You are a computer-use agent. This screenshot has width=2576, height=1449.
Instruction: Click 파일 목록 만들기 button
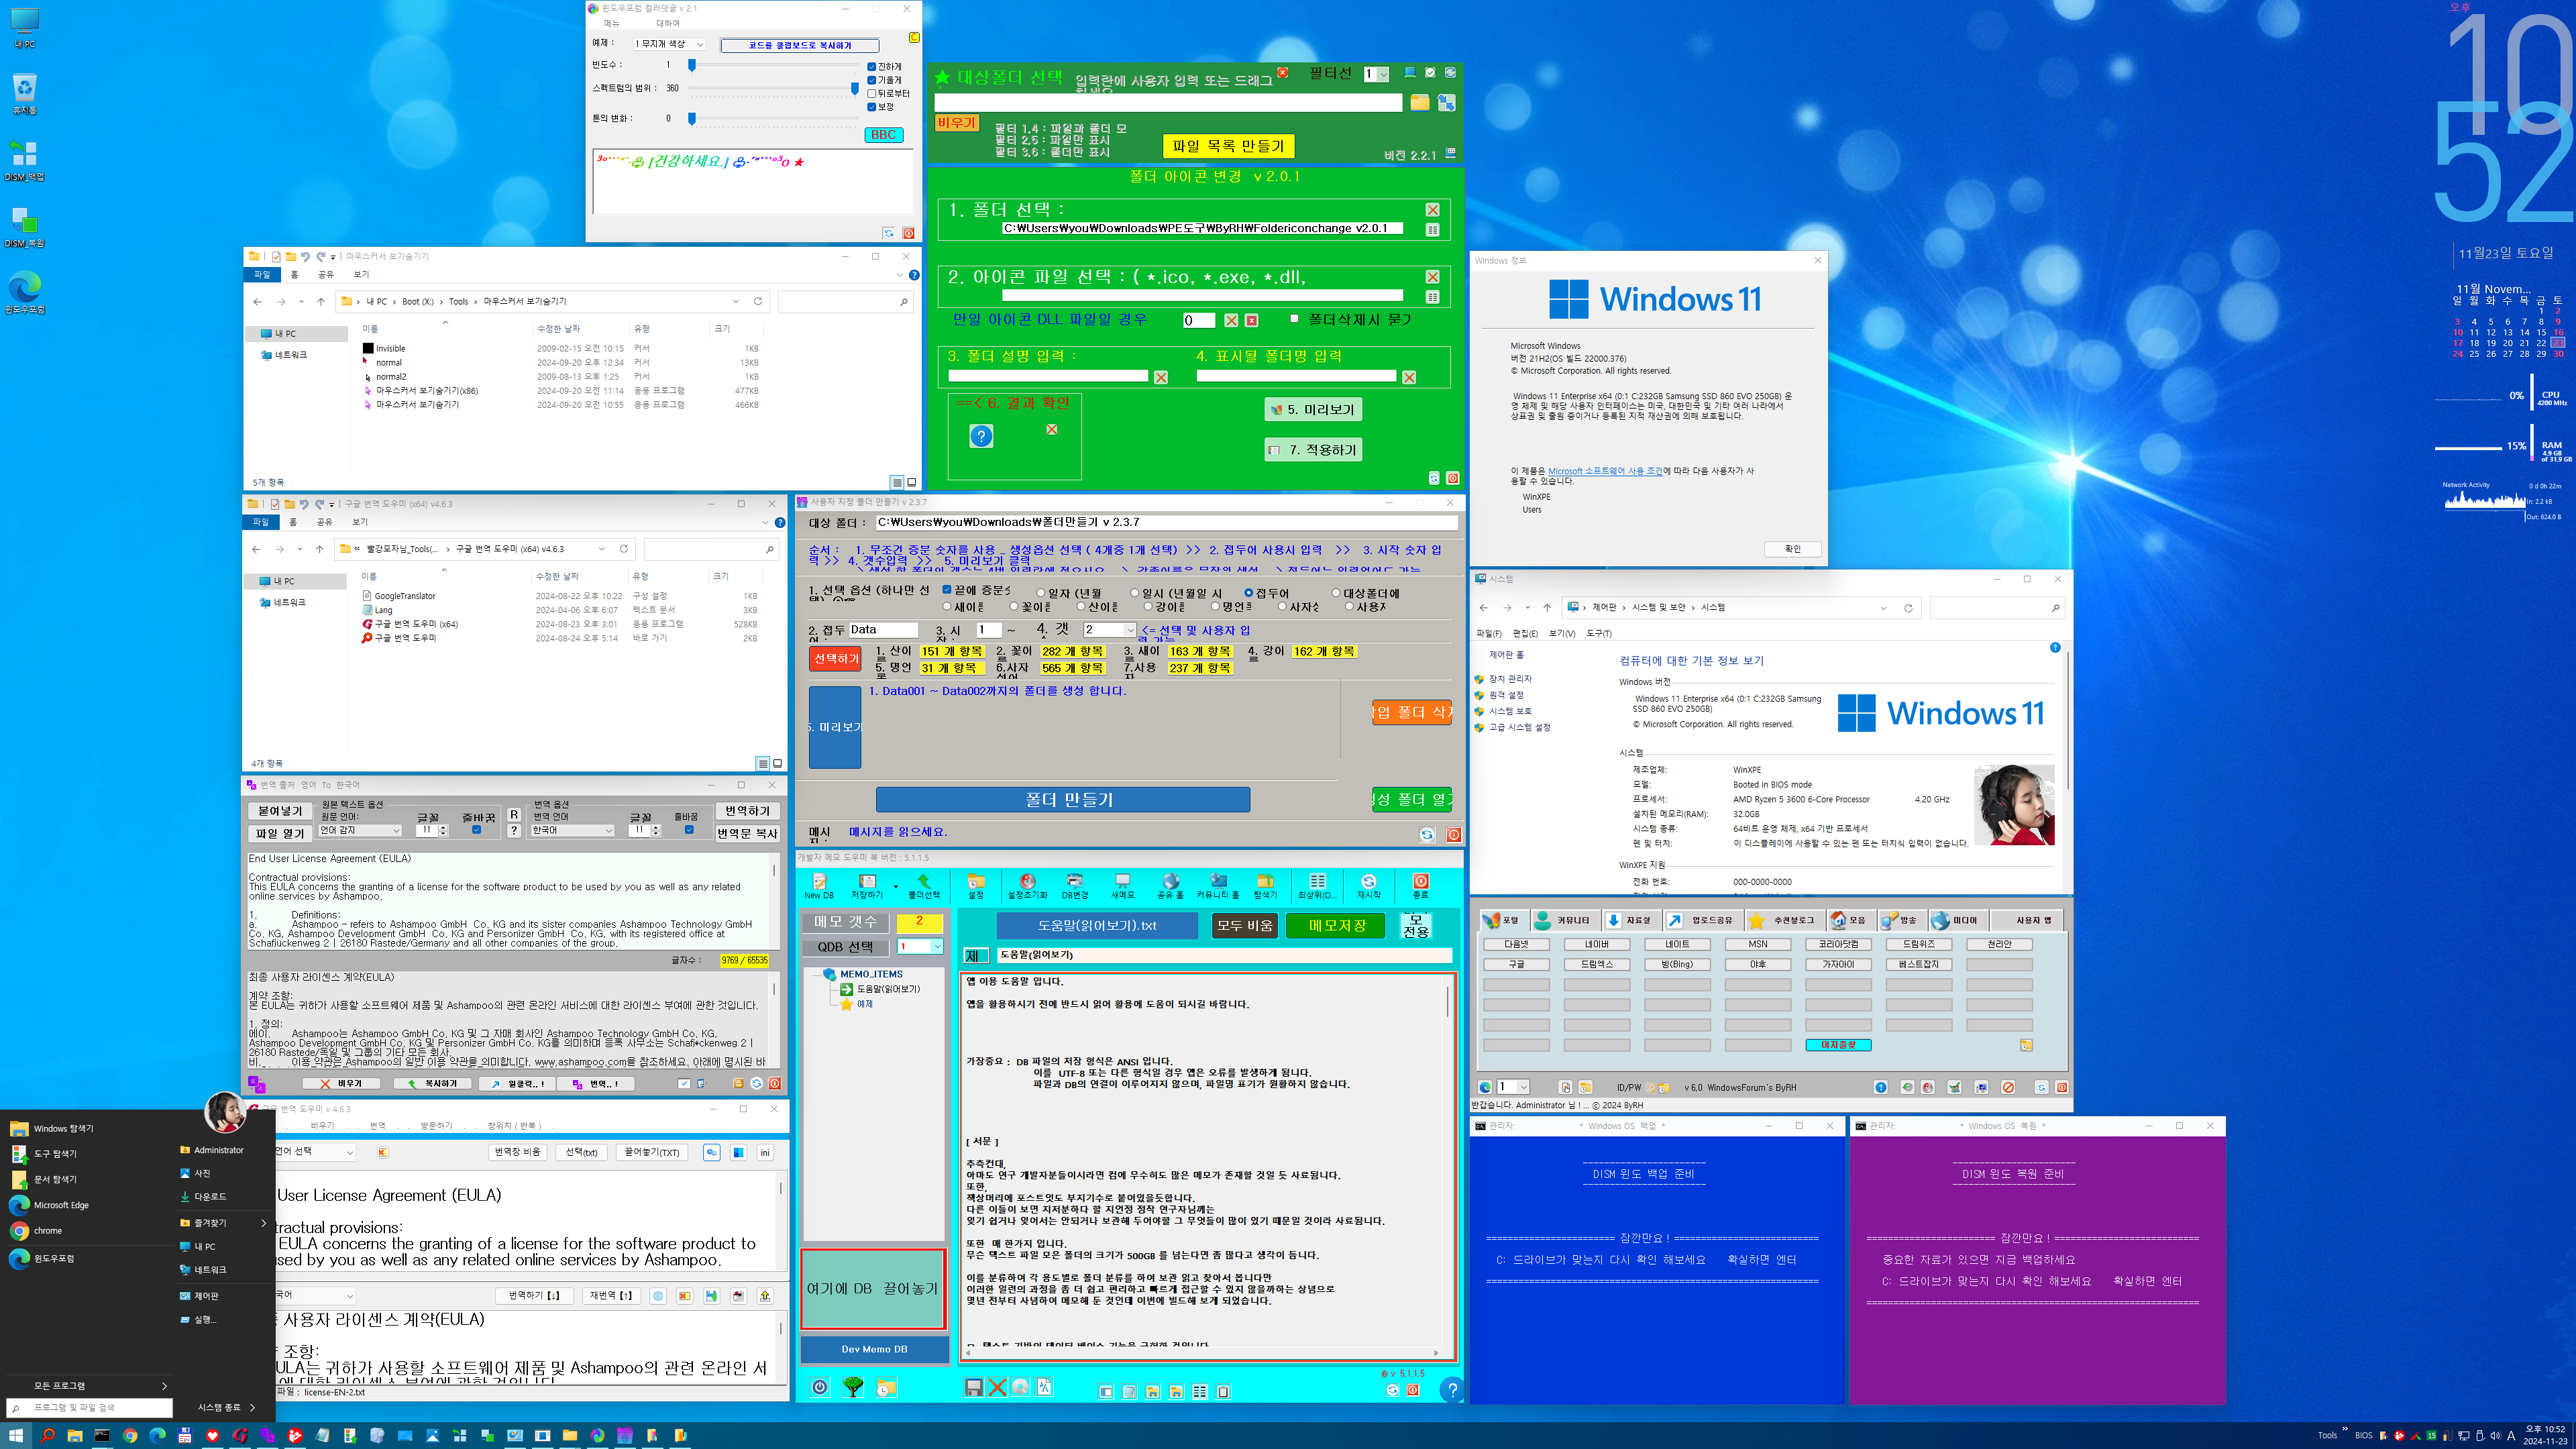(x=1228, y=146)
